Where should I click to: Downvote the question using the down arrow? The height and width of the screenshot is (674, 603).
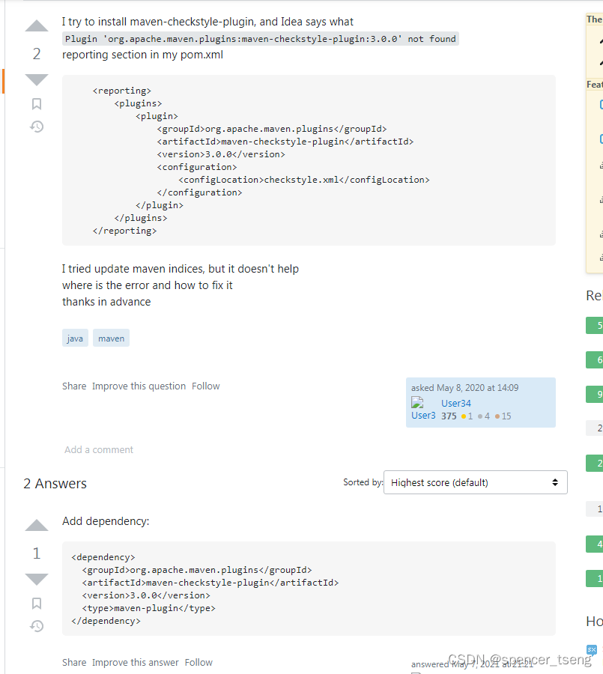coord(36,79)
